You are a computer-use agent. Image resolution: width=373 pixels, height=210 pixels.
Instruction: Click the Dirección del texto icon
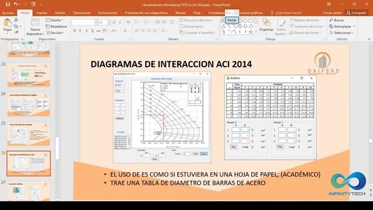coord(181,20)
